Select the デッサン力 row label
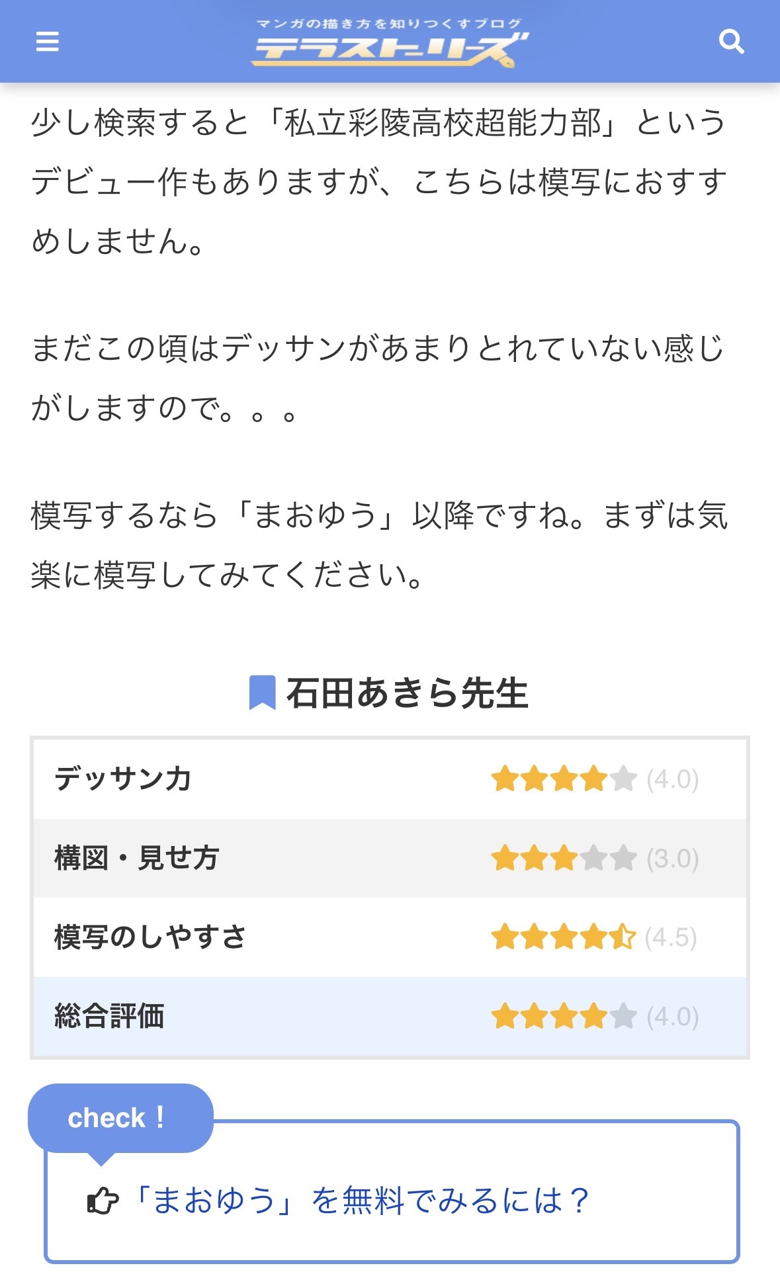 (x=123, y=779)
